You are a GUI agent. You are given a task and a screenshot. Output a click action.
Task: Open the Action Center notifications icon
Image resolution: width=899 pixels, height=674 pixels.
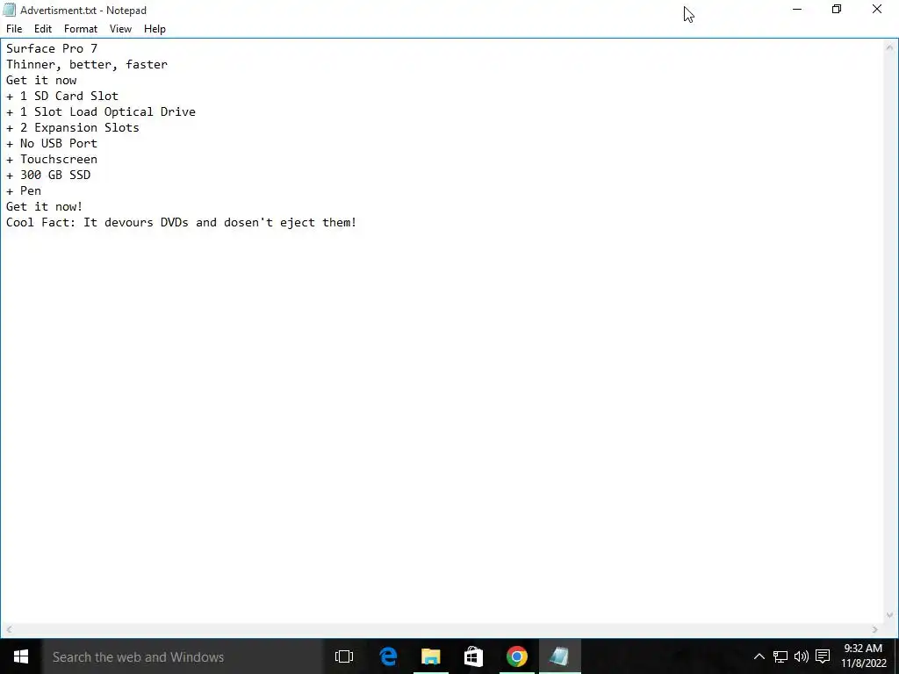pyautogui.click(x=823, y=656)
